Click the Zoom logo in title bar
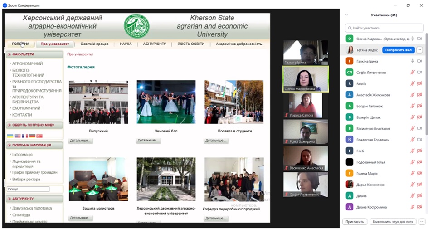The height and width of the screenshot is (229, 428). pyautogui.click(x=5, y=5)
